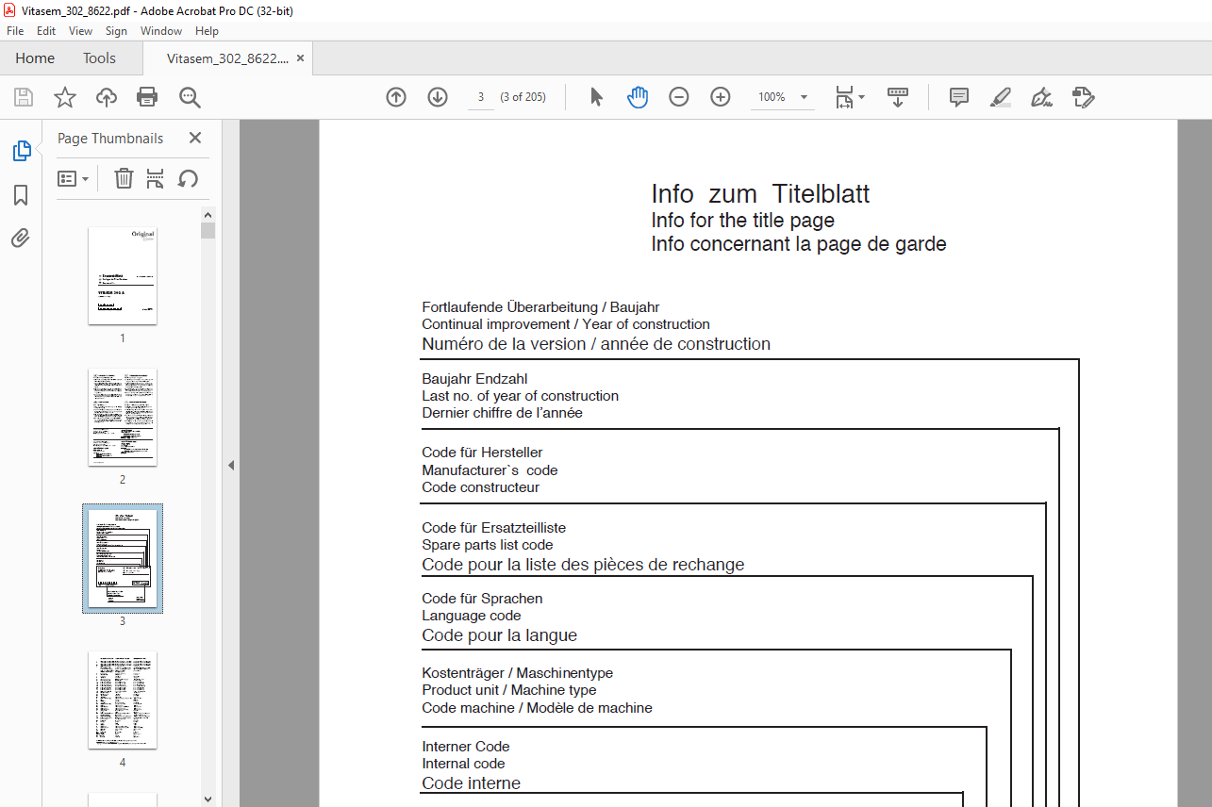
Task: Zoom in with the plus button
Action: (721, 97)
